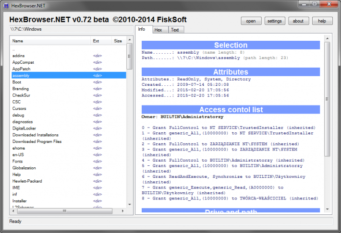Click the Ready status bar text

tap(15, 221)
